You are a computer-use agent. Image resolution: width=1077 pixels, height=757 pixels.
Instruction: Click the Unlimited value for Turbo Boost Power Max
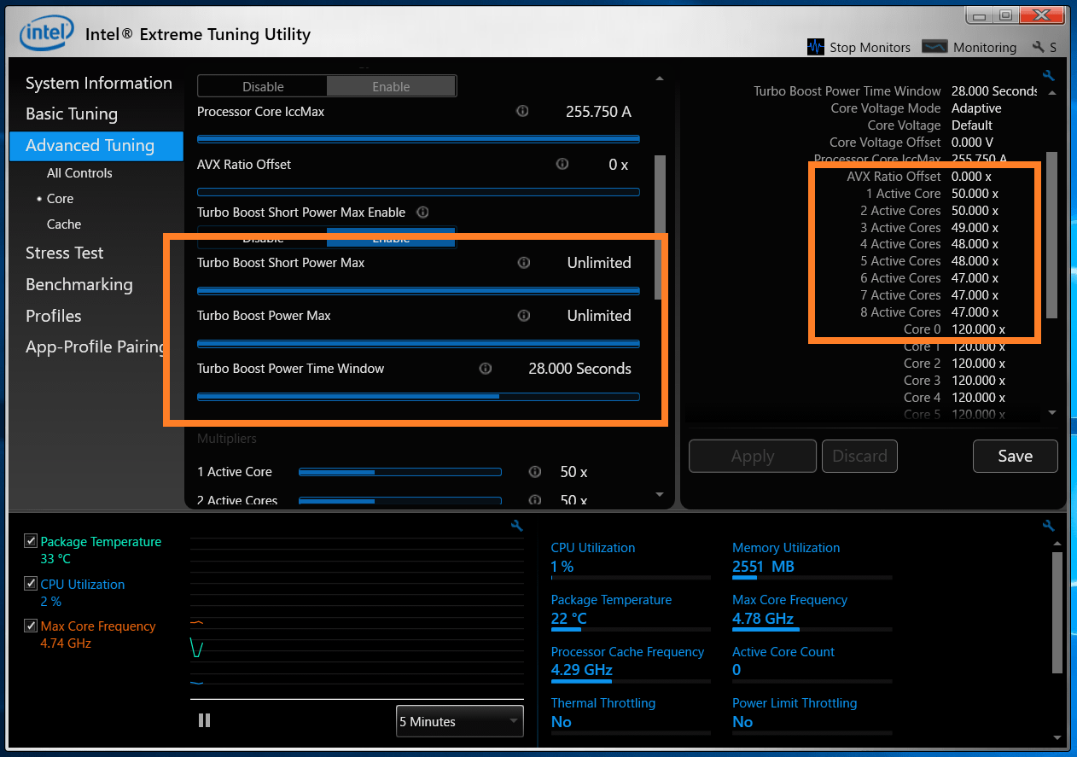pos(599,316)
